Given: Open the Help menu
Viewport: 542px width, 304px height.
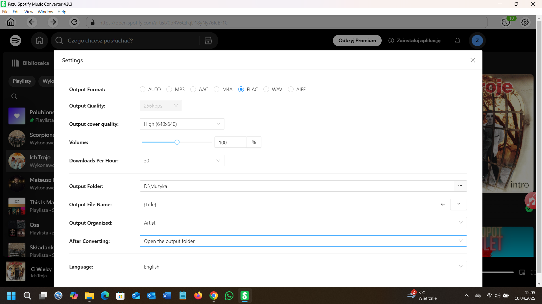Looking at the screenshot, I should [x=62, y=12].
